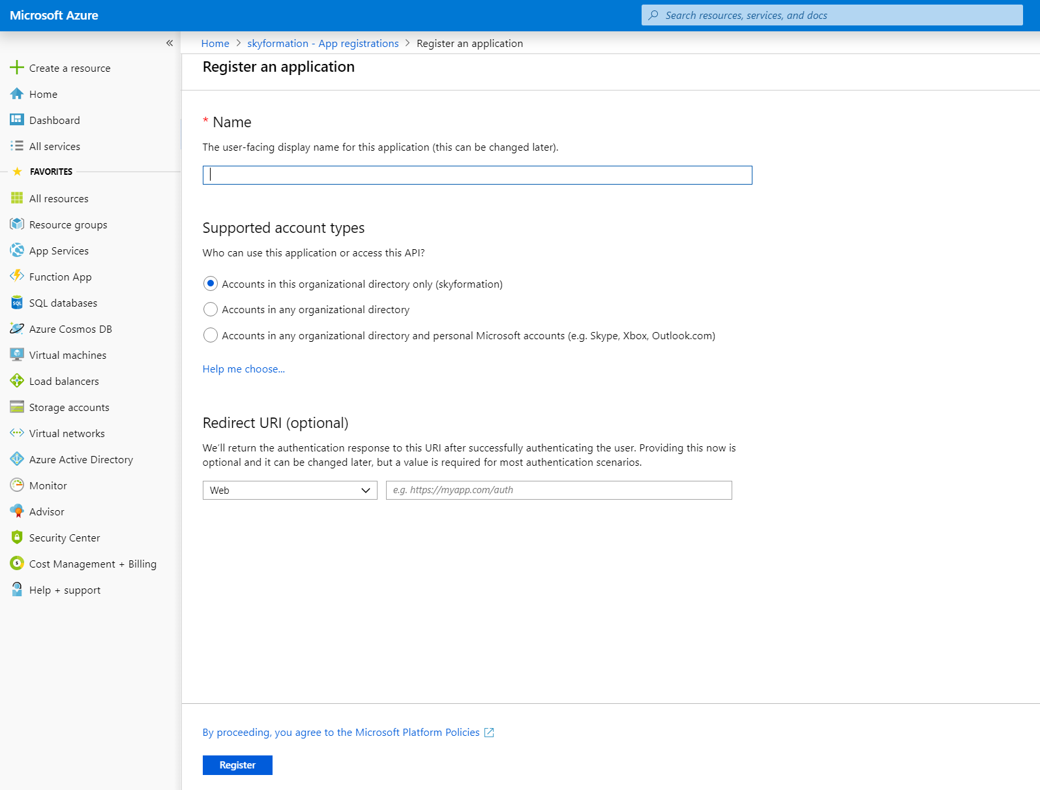1040x790 pixels.
Task: Open the Web redirect URI type dropdown
Action: pyautogui.click(x=290, y=490)
